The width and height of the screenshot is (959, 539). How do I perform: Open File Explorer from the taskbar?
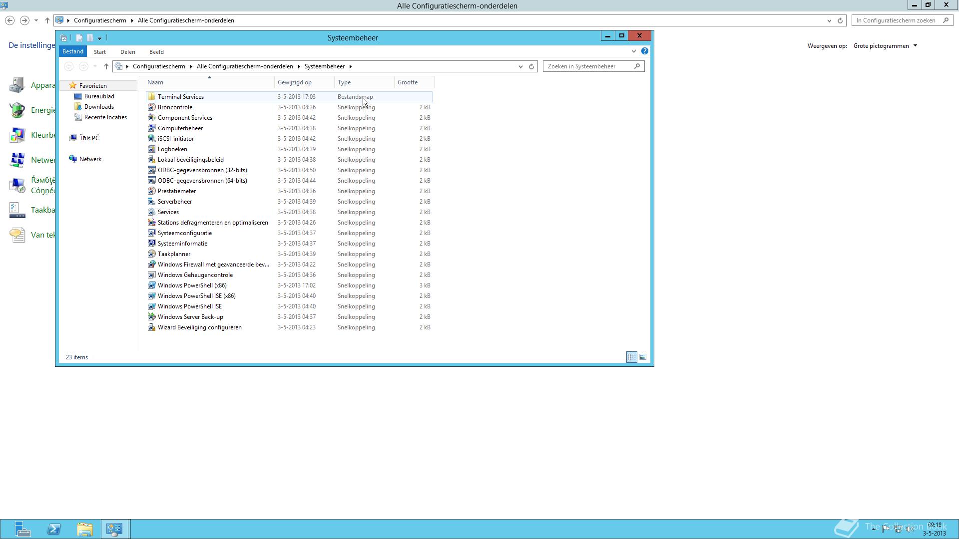[x=85, y=529]
